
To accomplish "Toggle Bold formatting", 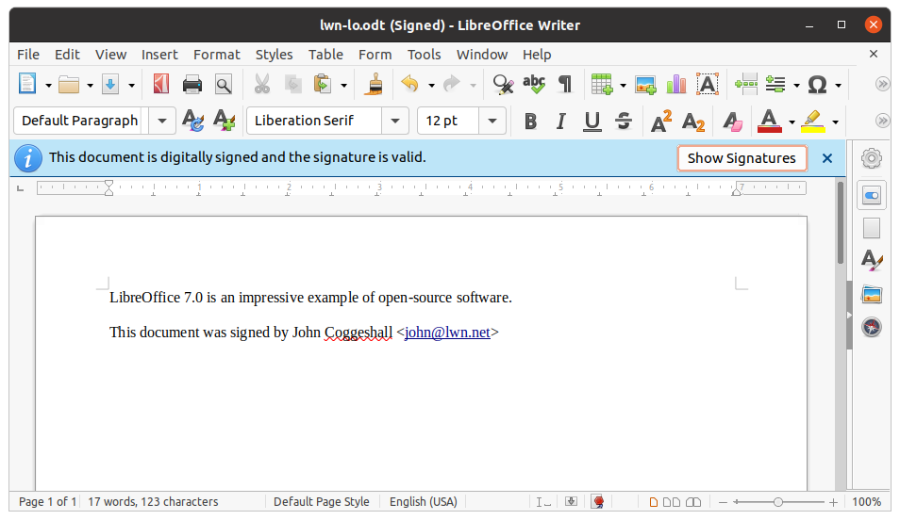I will coord(530,121).
